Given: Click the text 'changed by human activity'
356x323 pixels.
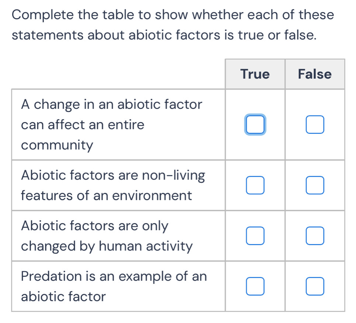Looking at the screenshot, I should 107,246.
